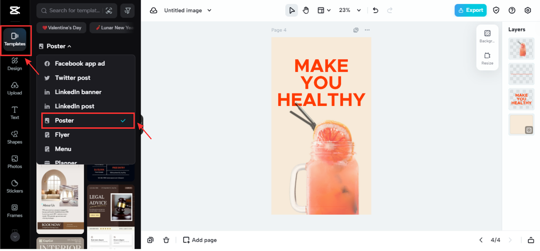Open the layout view dropdown
The height and width of the screenshot is (251, 540).
324,11
